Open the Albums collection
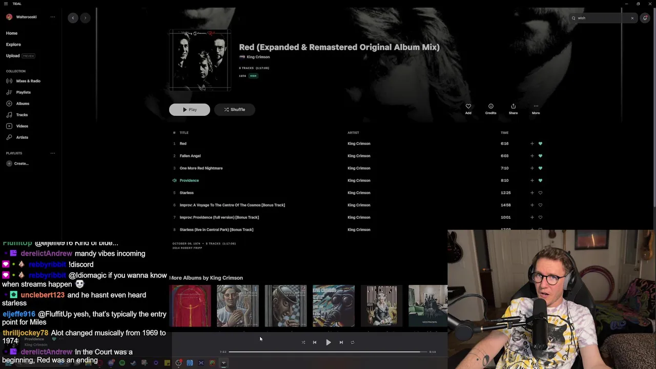 click(18, 104)
